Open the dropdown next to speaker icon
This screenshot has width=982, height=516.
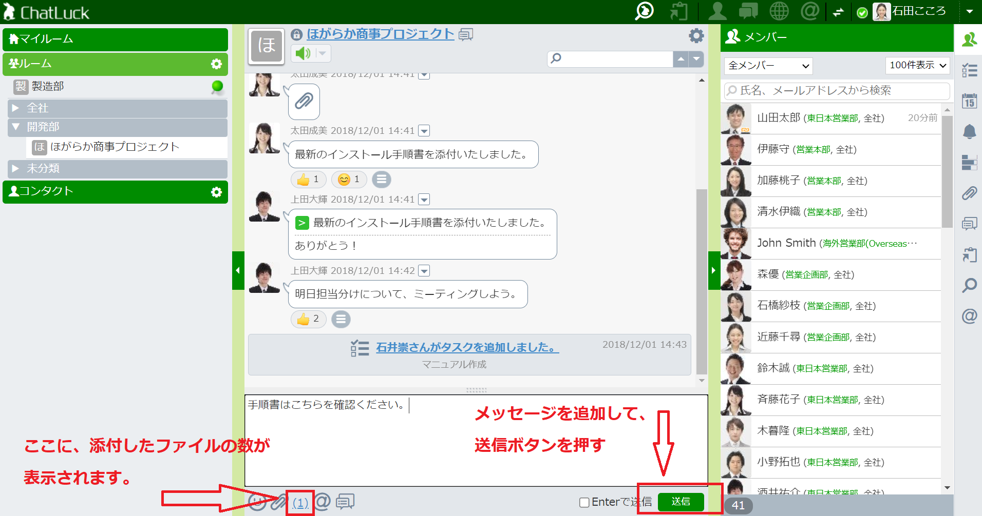point(323,53)
